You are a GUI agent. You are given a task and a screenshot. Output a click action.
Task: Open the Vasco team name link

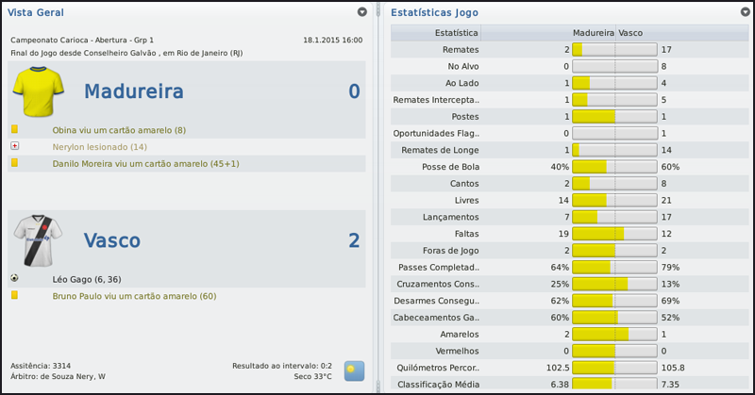111,240
